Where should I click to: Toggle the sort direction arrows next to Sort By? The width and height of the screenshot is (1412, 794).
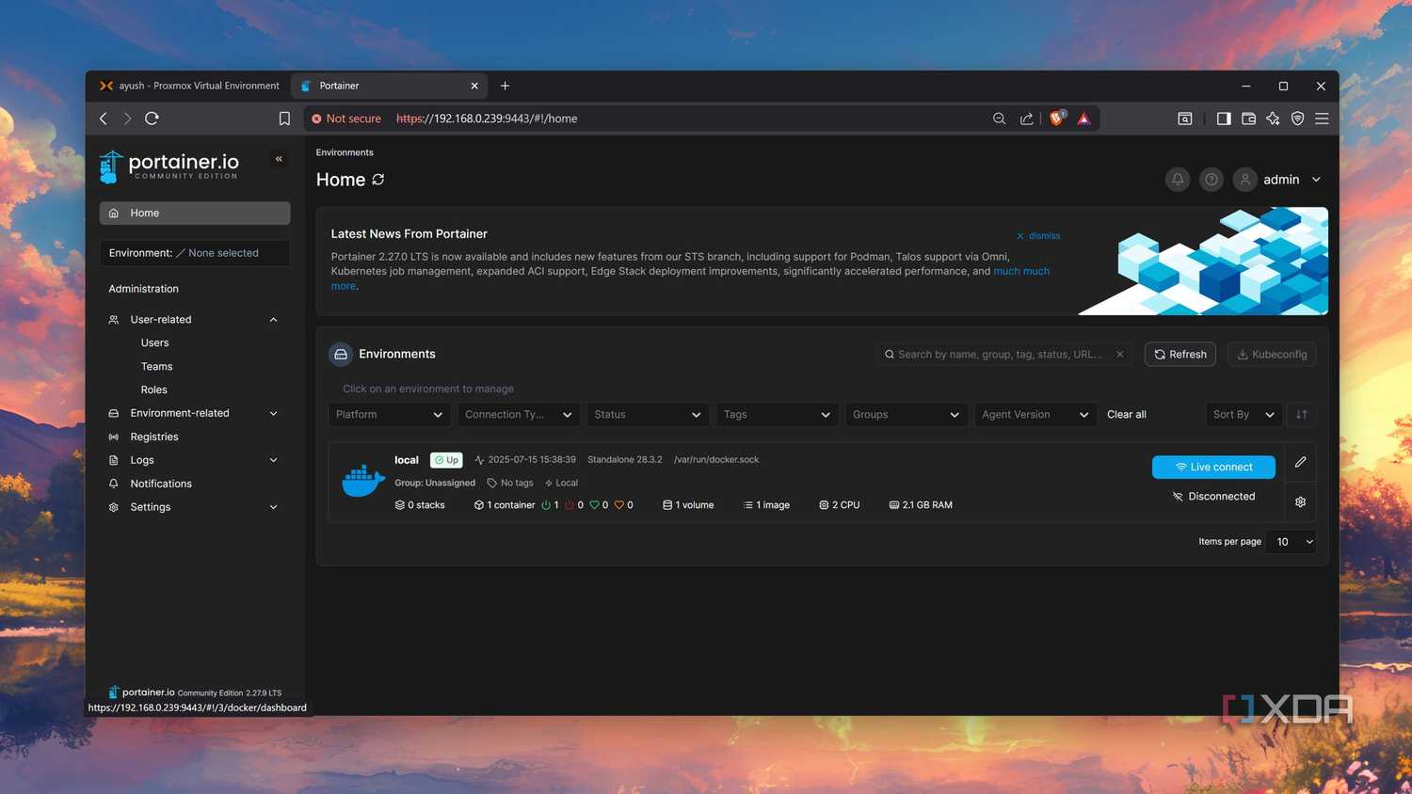click(1301, 414)
